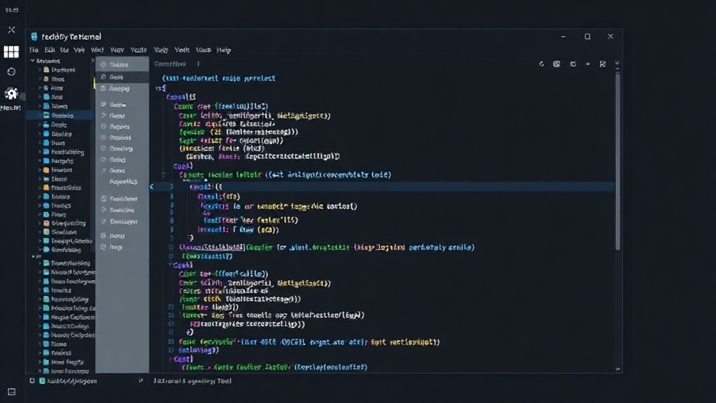
Task: Click the green file icon in status bar
Action: click(x=42, y=381)
